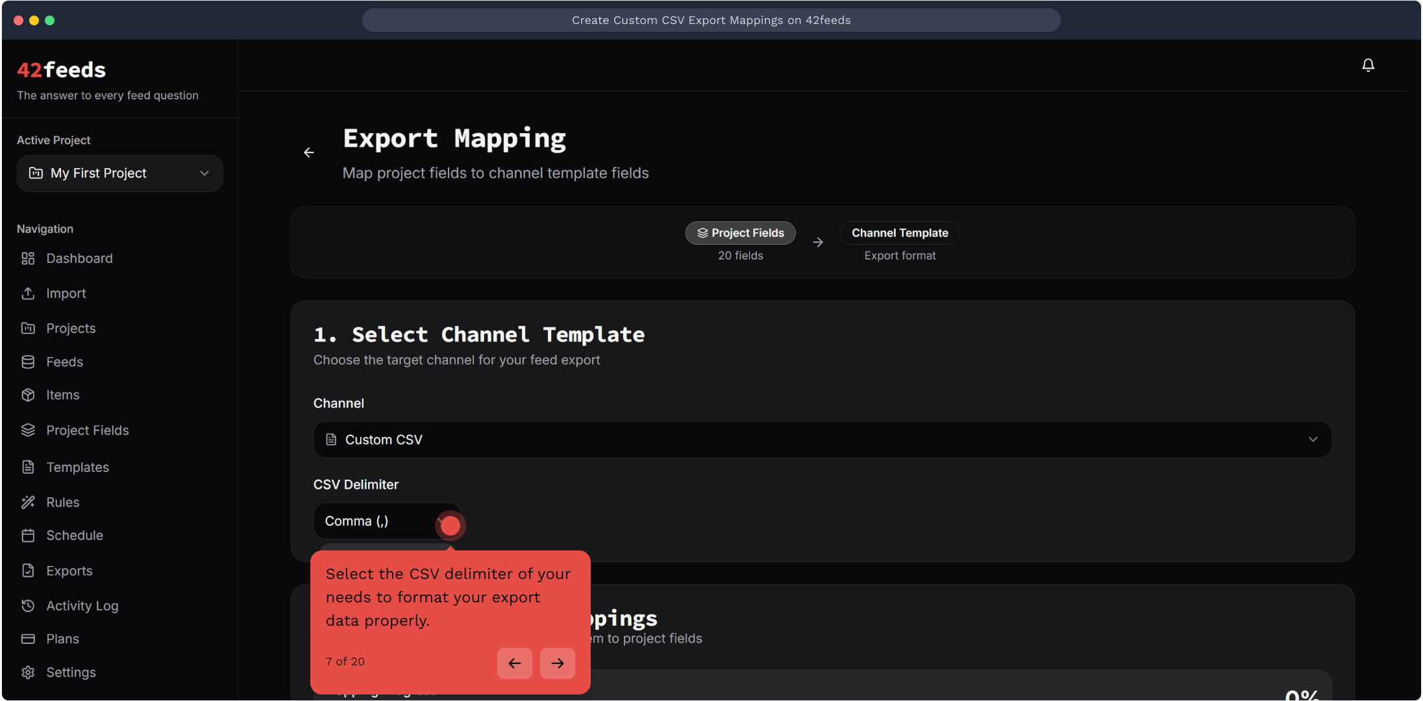Open the Import page in sidebar
The height and width of the screenshot is (701, 1423).
(66, 293)
